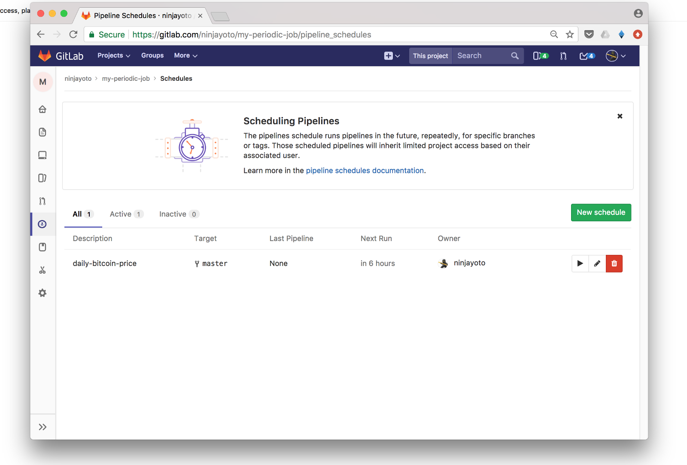Open project Settings gear in sidebar

click(x=43, y=293)
